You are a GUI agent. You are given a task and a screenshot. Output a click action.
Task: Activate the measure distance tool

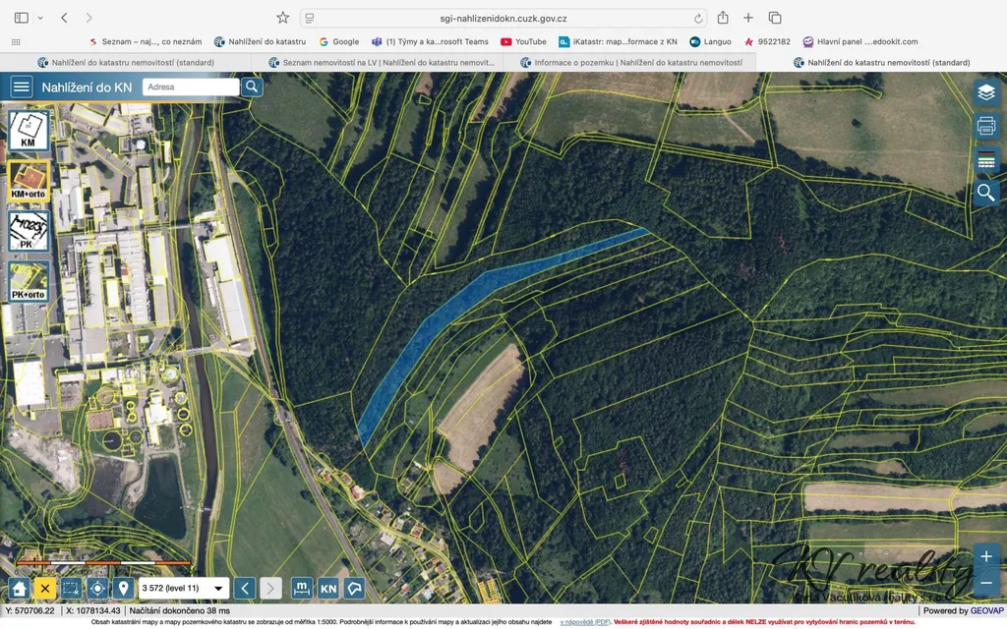pyautogui.click(x=302, y=589)
